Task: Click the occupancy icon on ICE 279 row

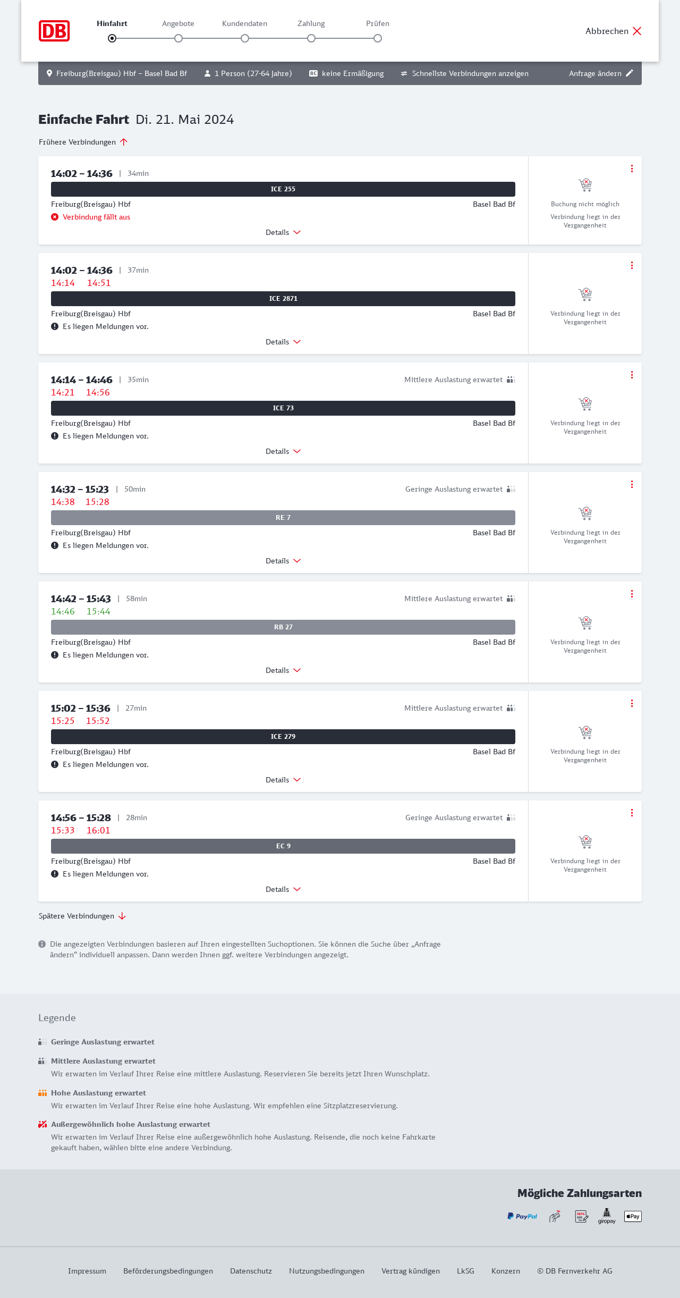Action: 511,708
